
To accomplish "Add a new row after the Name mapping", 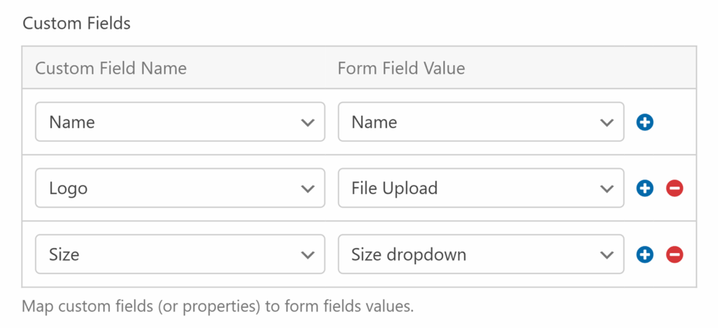I will (645, 122).
